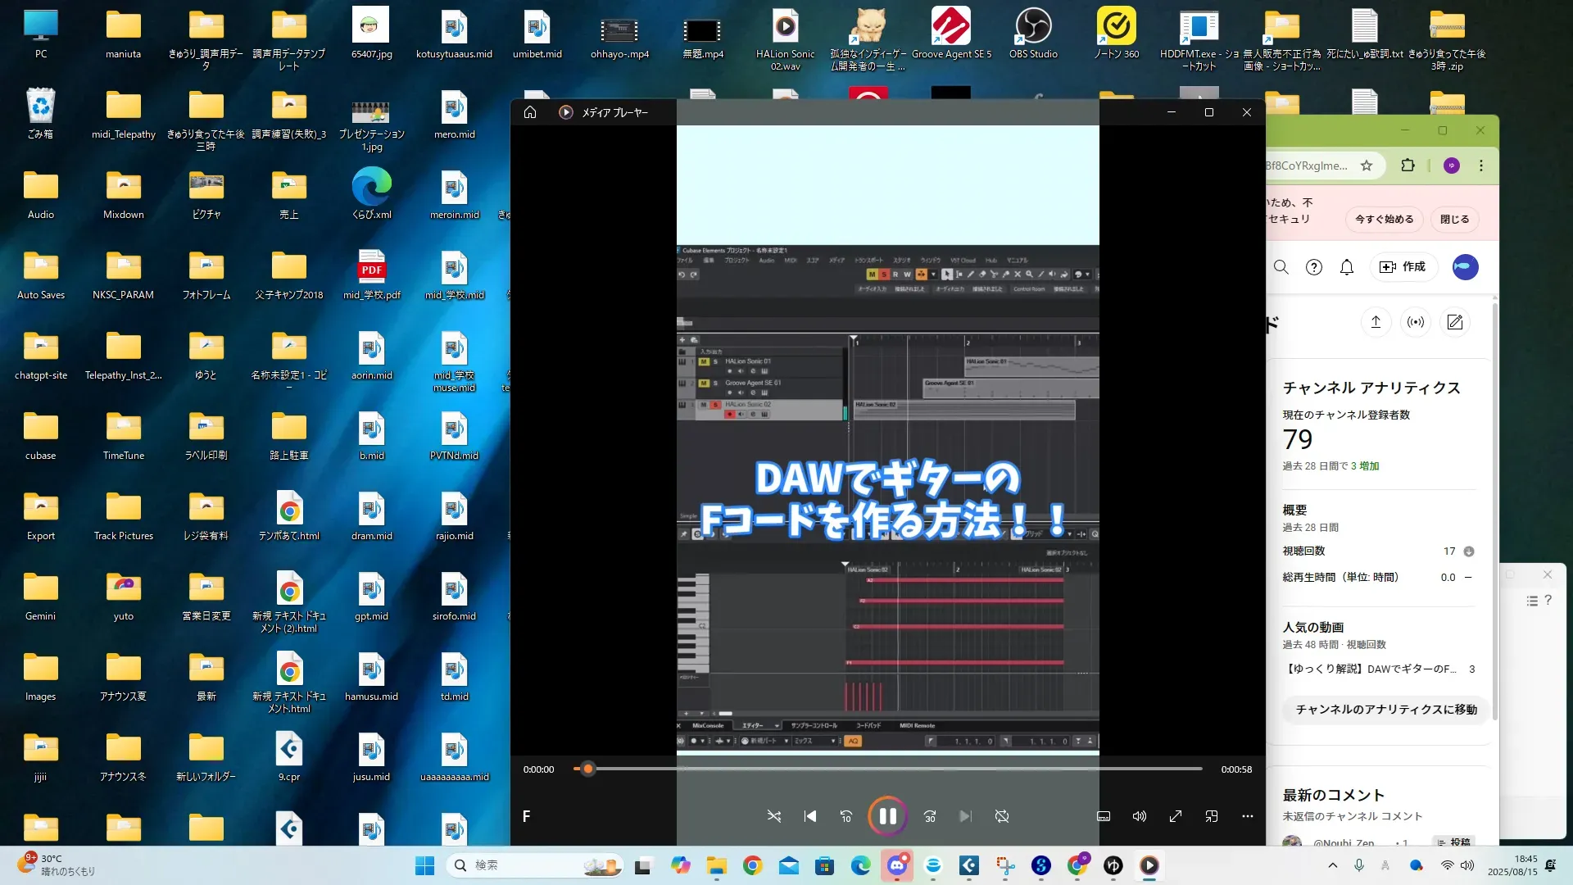The width and height of the screenshot is (1573, 885).
Task: Enter full screen playback
Action: [1175, 816]
